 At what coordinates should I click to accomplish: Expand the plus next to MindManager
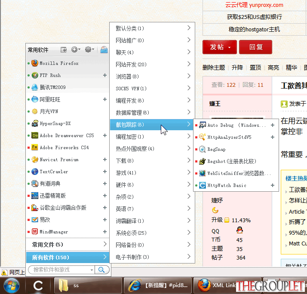click(x=105, y=232)
